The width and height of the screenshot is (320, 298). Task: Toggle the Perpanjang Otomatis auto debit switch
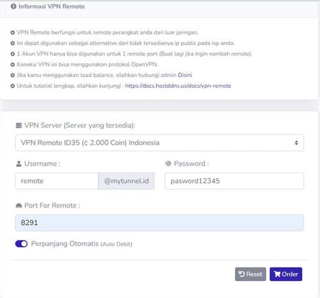coord(22,244)
